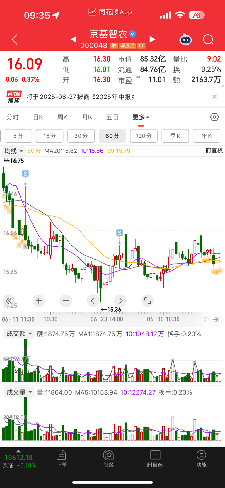This screenshot has height=488, width=225.
Task: Open the 均线 indicator dropdown
Action: (x=13, y=151)
